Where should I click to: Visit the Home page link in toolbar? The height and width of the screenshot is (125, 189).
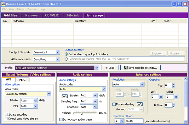pyautogui.click(x=94, y=15)
